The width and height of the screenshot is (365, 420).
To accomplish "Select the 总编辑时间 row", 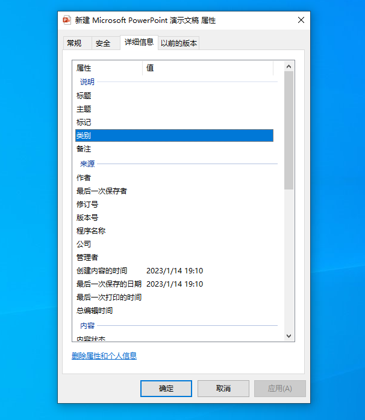I will tap(174, 311).
